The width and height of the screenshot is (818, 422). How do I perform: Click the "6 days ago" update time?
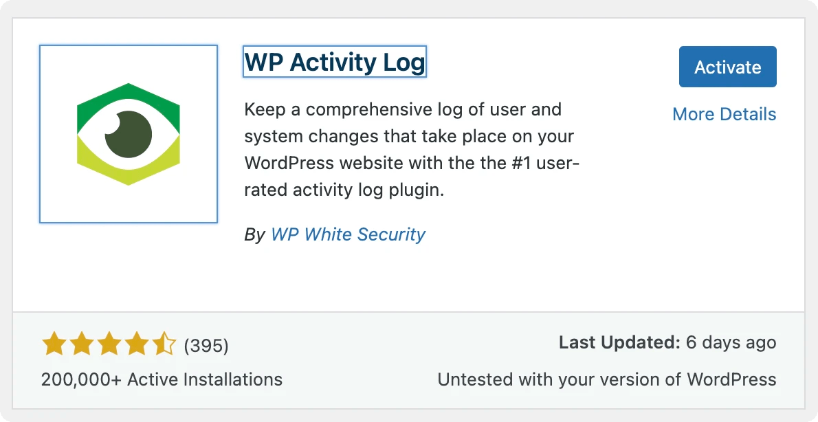coord(731,343)
